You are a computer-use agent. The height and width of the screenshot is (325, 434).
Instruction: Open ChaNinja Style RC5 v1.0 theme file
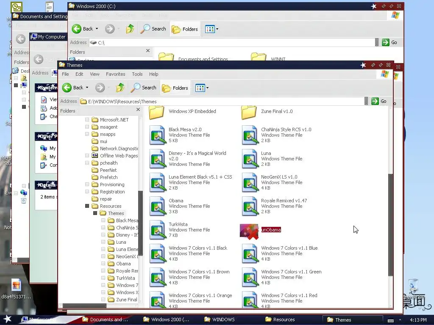250,135
